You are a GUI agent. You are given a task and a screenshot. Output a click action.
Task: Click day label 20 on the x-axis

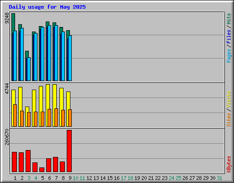(144, 178)
